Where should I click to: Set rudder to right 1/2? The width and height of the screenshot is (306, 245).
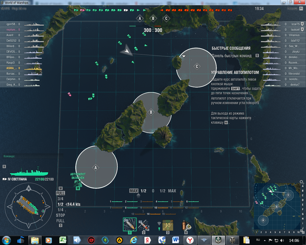click(162, 191)
